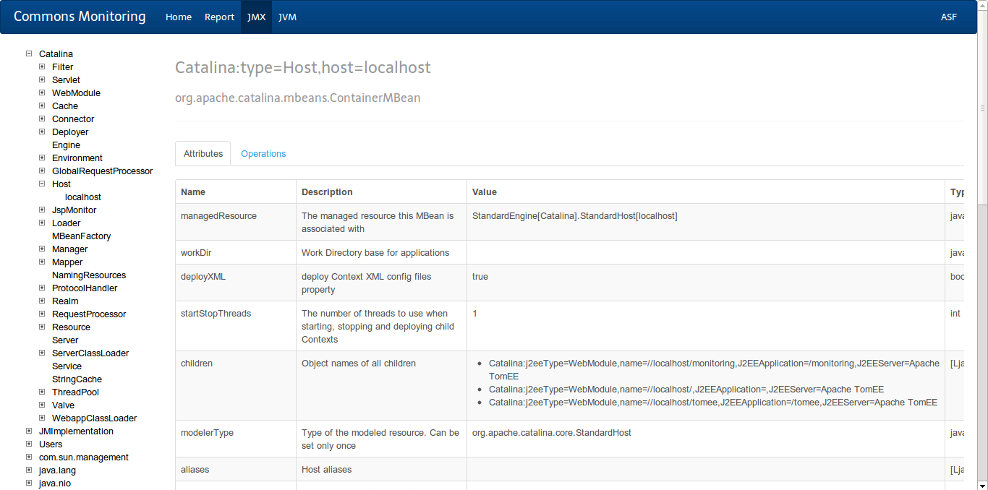Image resolution: width=988 pixels, height=490 pixels.
Task: Expand the Users node icon
Action: [29, 444]
